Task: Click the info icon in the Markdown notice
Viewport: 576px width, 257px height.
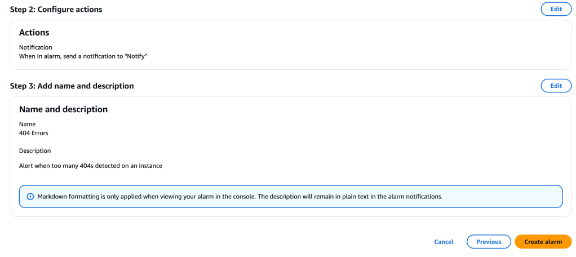Action: [30, 197]
